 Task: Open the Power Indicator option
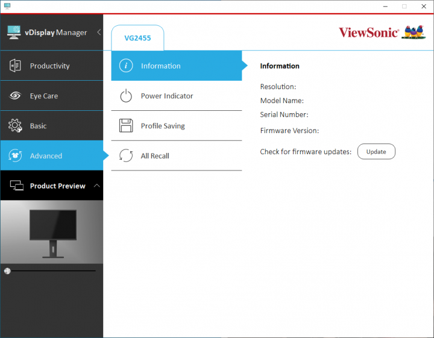pos(177,96)
